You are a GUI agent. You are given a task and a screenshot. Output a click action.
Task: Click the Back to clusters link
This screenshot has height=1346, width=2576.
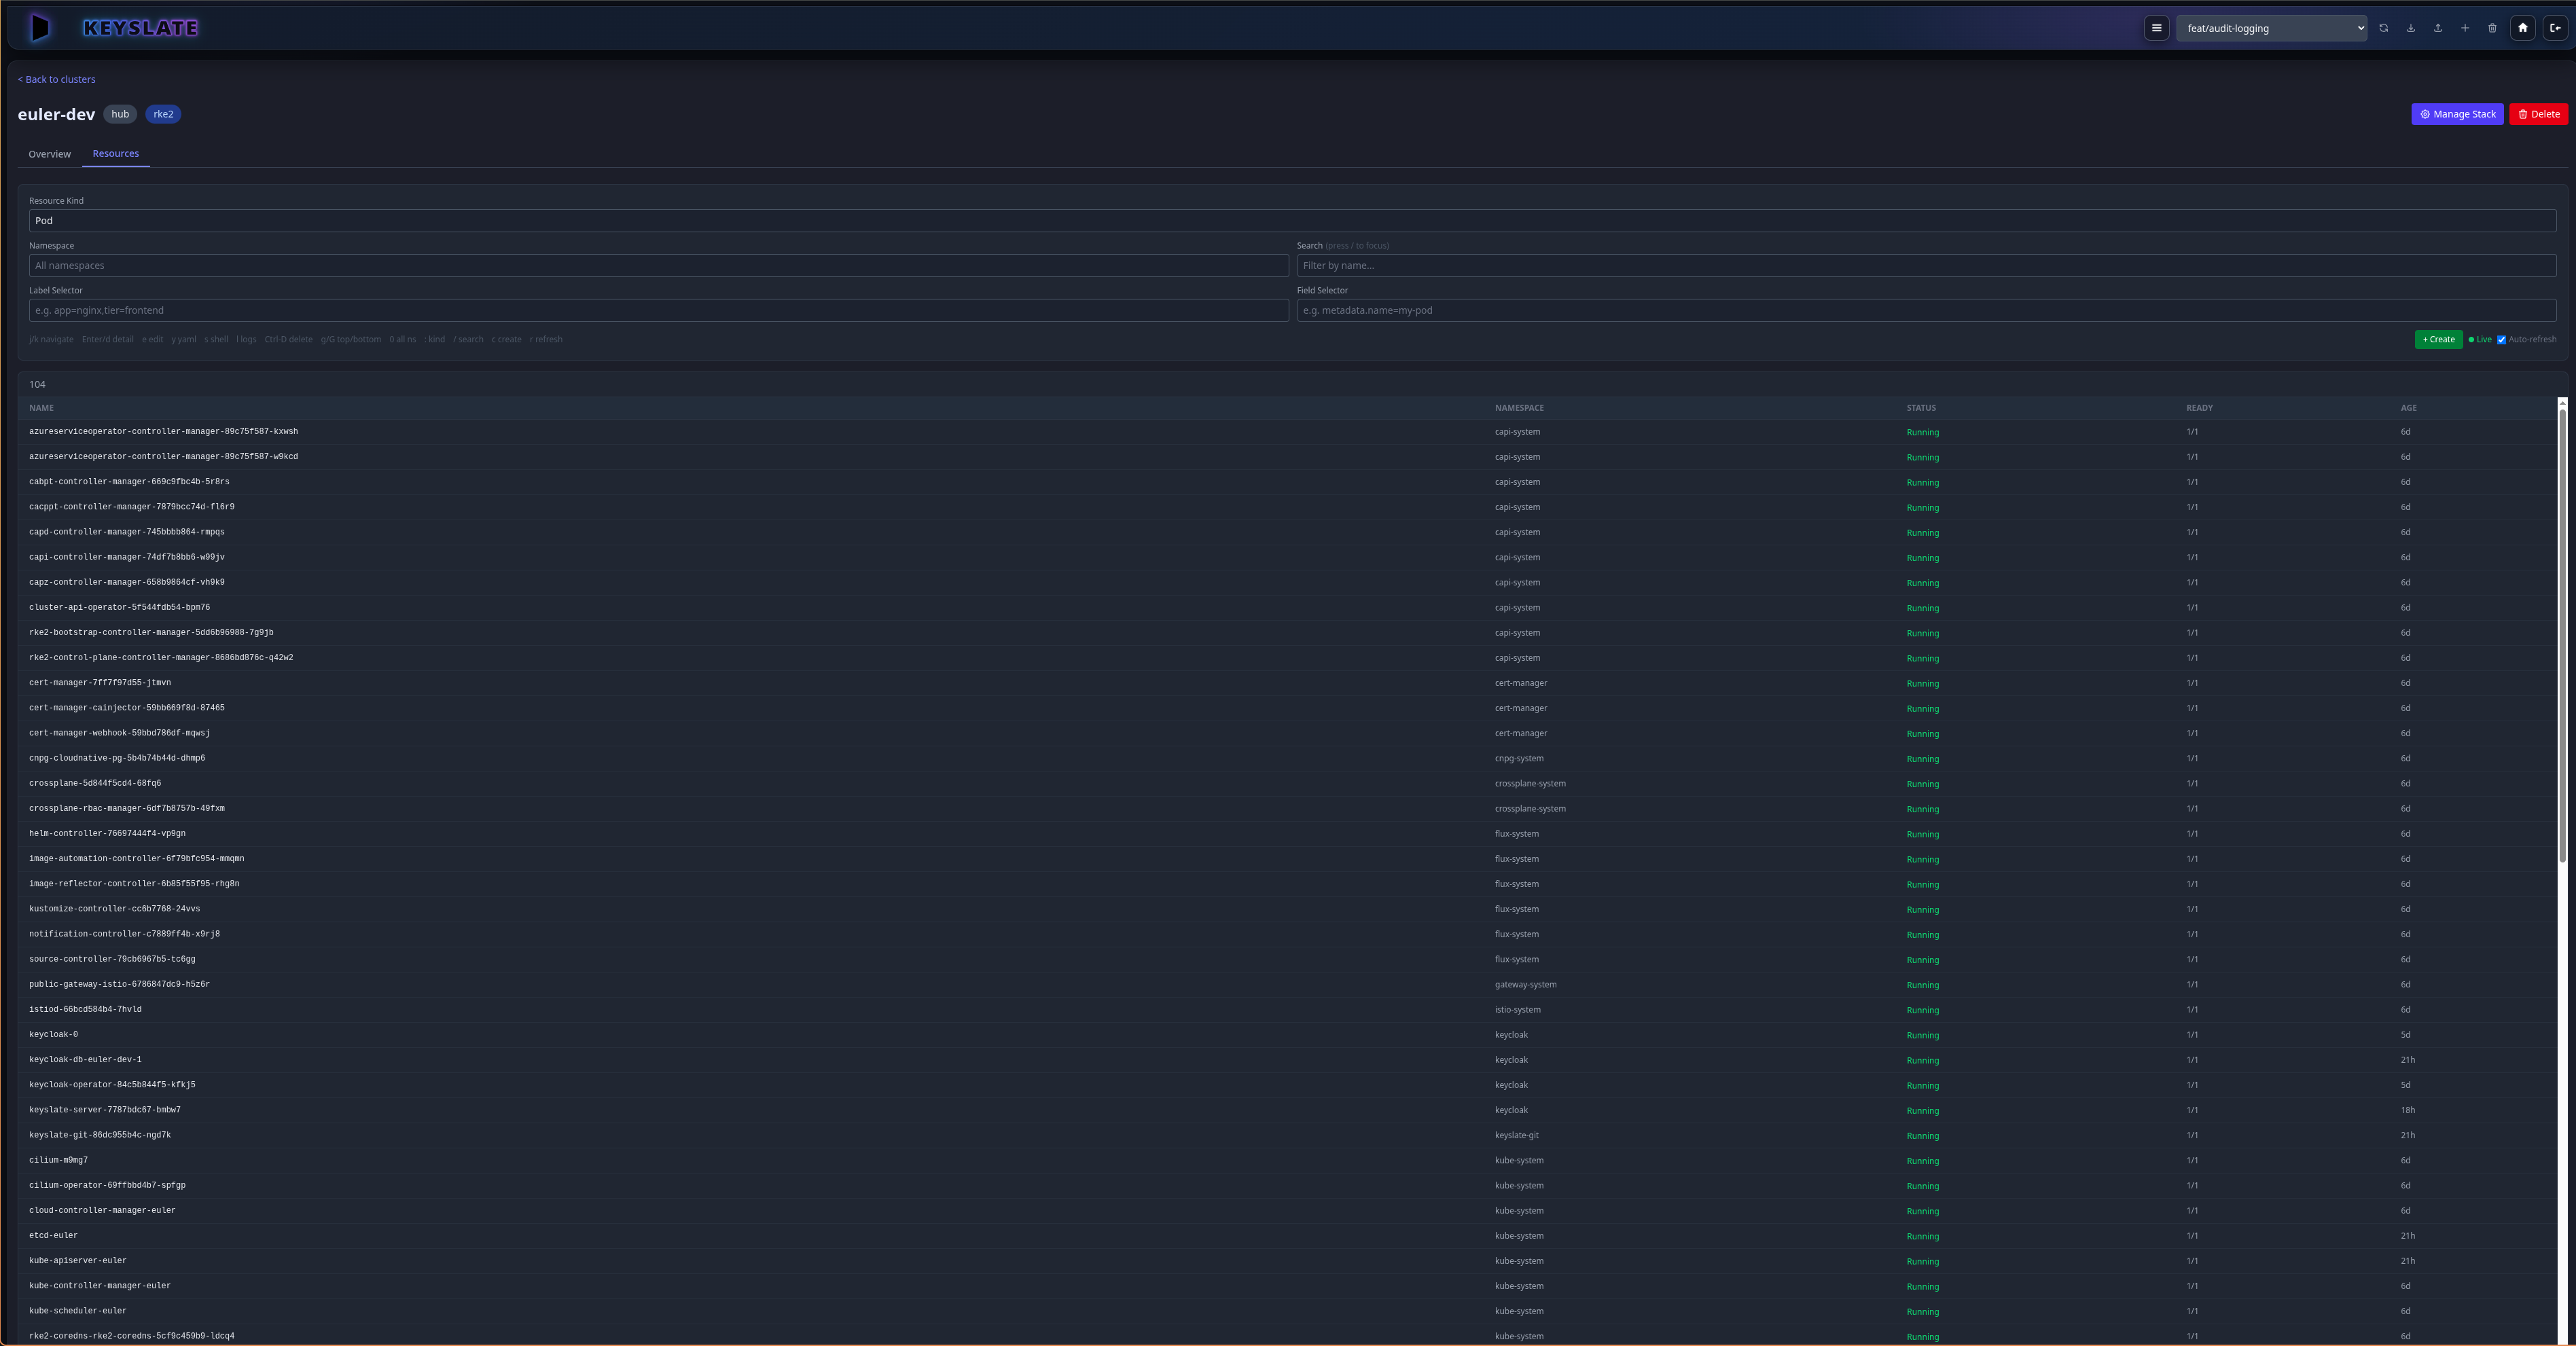coord(56,79)
